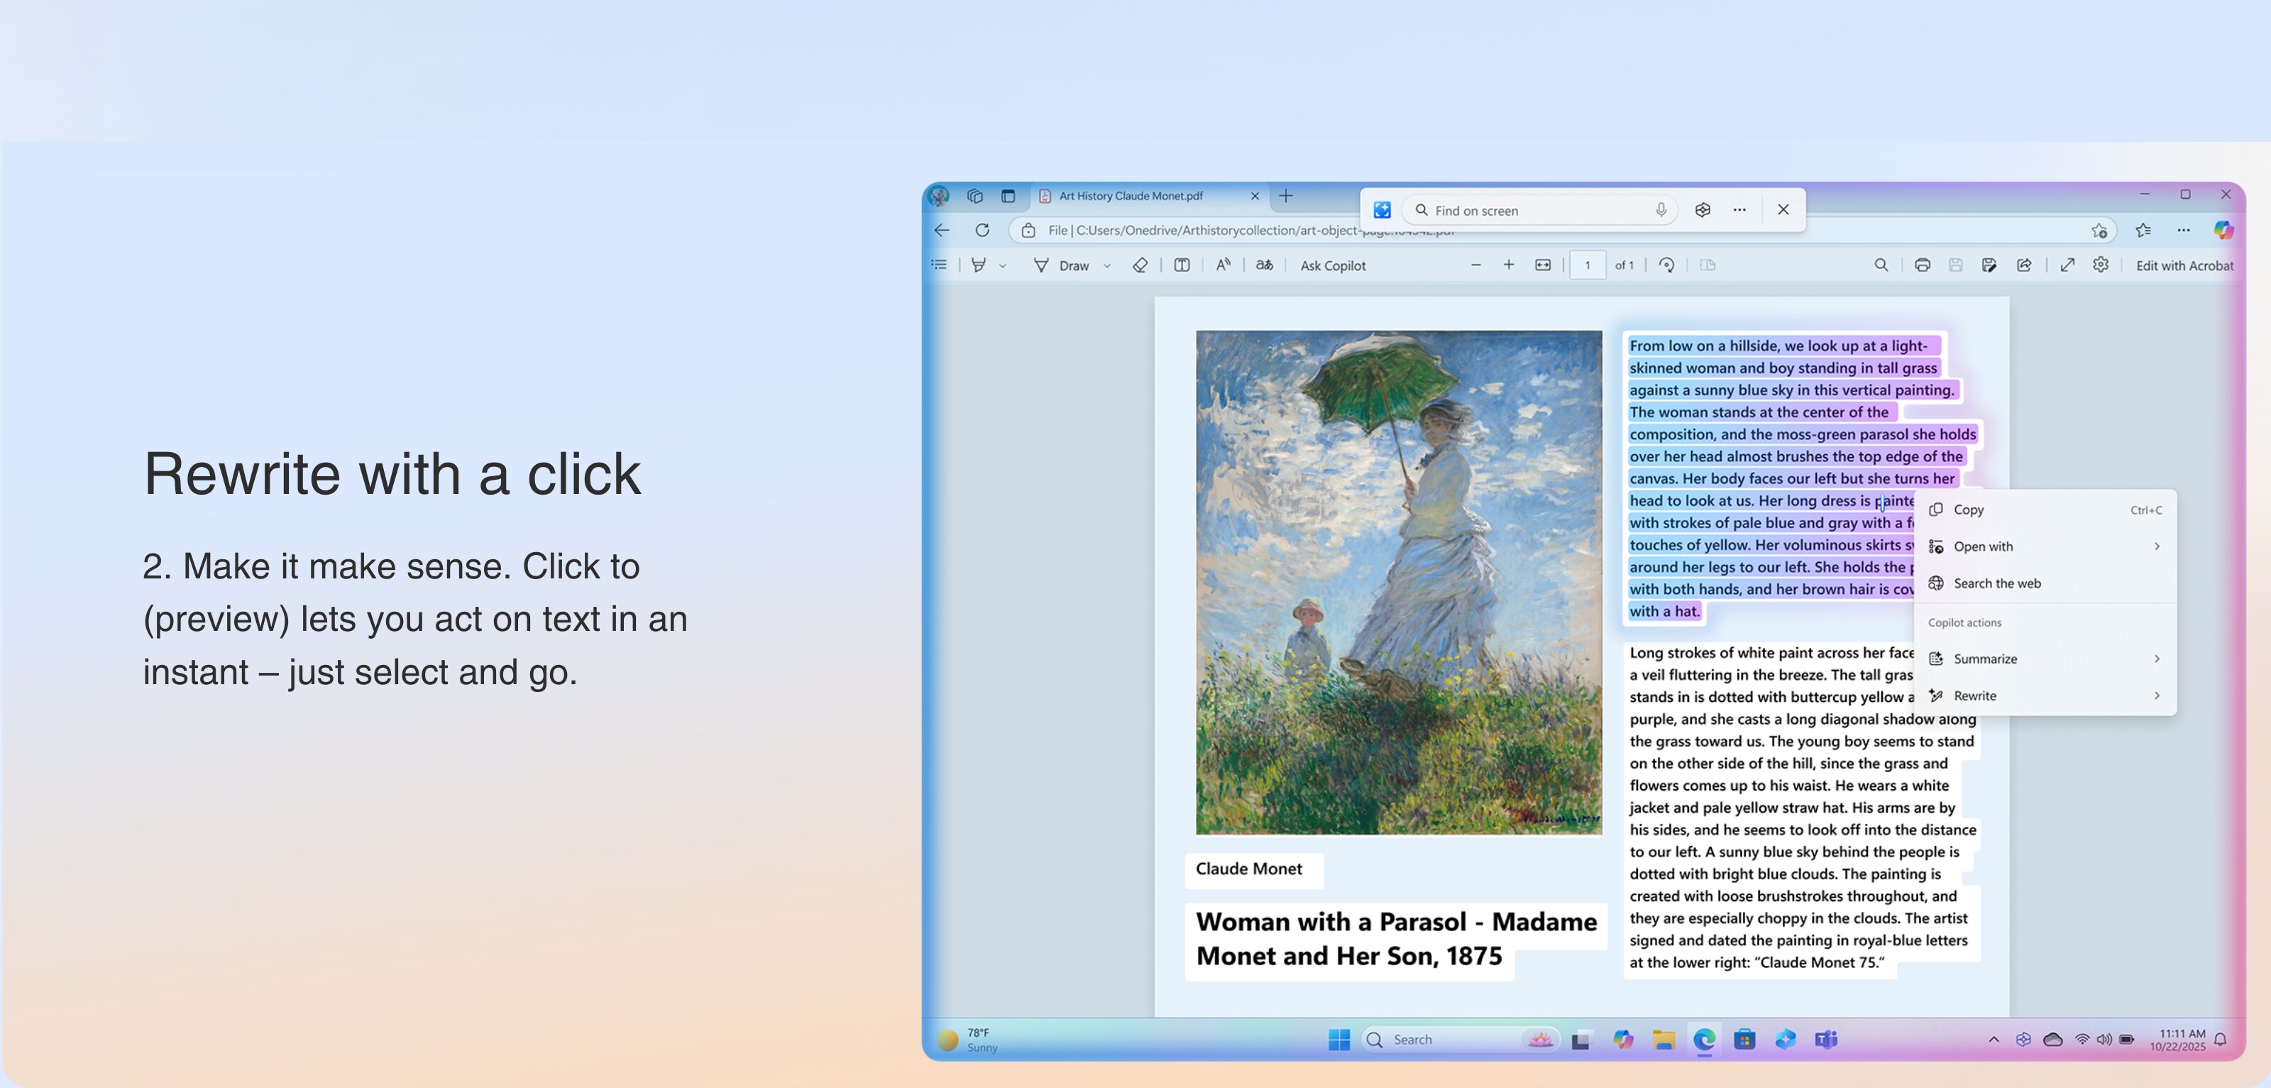
Task: Expand the Draw tool options dropdown
Action: 1107,266
